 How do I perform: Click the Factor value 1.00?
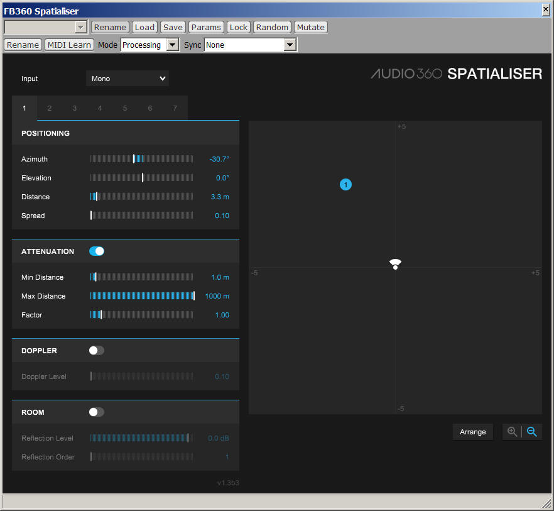tap(222, 315)
